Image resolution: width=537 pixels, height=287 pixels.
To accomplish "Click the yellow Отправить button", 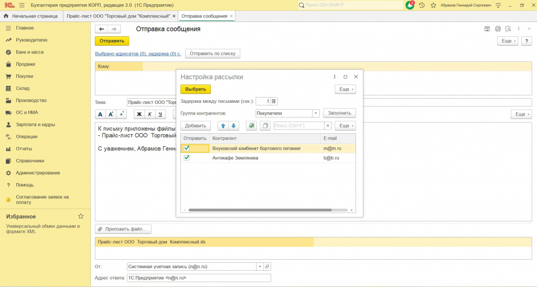I will point(112,41).
